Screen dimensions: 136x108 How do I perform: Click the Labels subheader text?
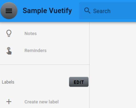pyautogui.click(x=8, y=82)
